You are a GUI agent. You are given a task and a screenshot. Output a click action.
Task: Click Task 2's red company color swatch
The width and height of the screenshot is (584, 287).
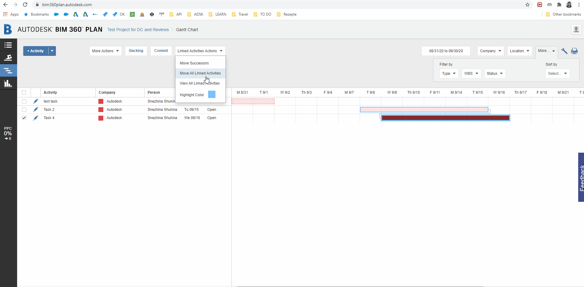[101, 110]
